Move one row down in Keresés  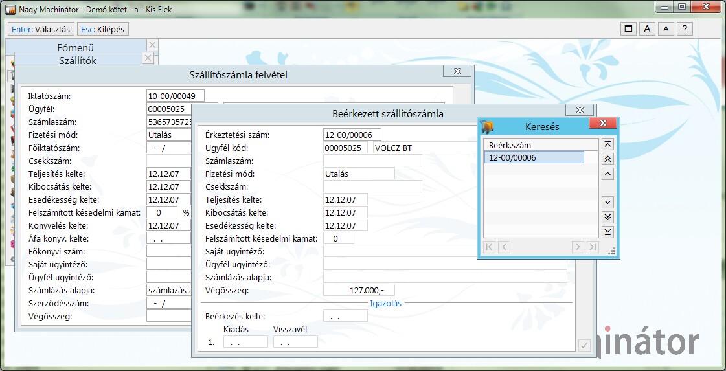click(607, 202)
